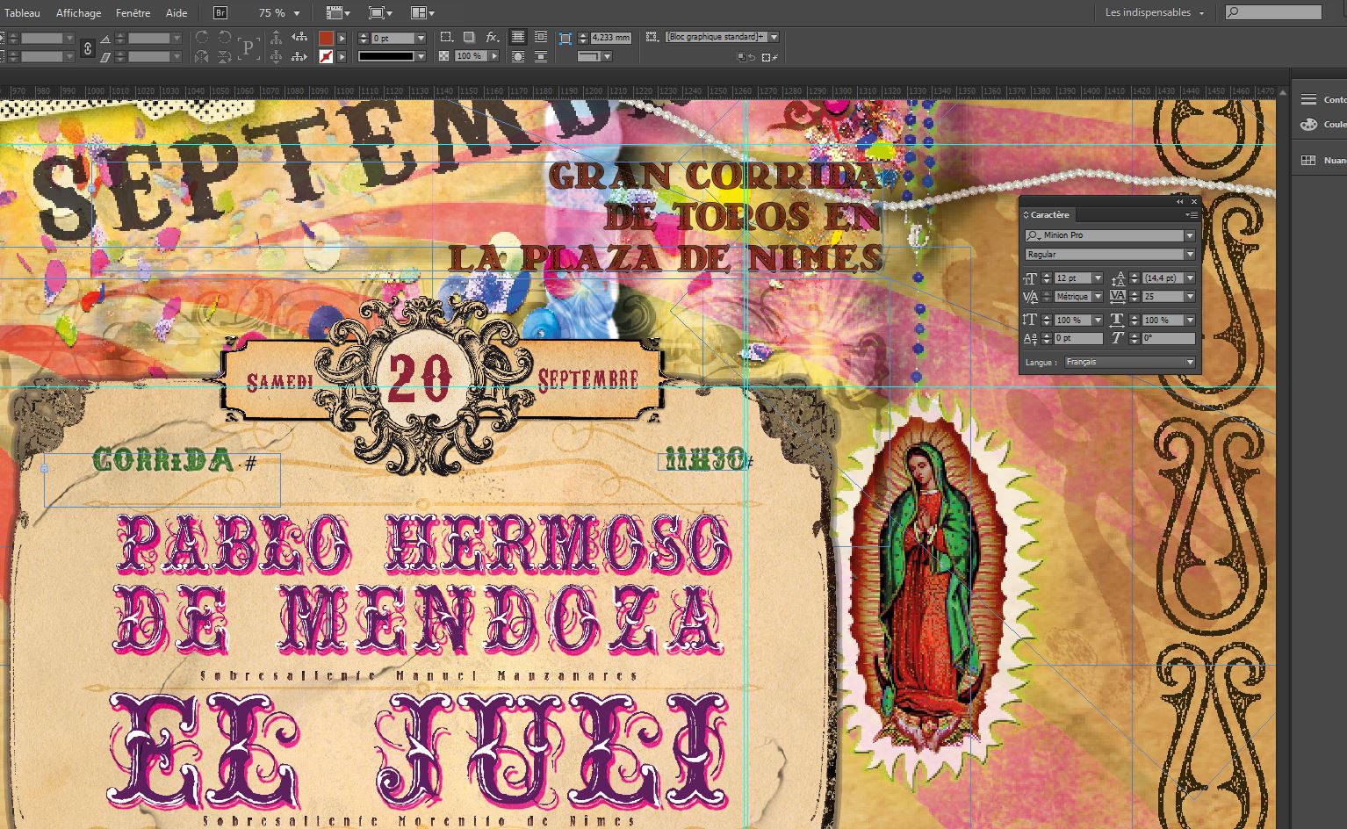Click the select next object icon
1347x829 pixels.
click(x=299, y=56)
